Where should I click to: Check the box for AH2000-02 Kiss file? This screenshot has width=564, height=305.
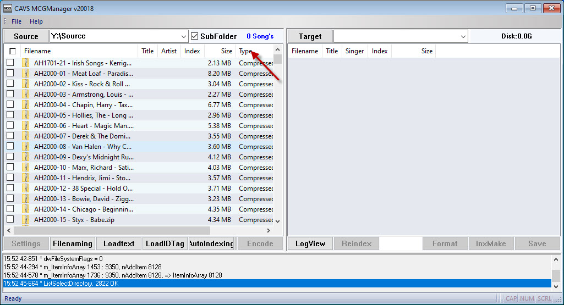[x=10, y=84]
